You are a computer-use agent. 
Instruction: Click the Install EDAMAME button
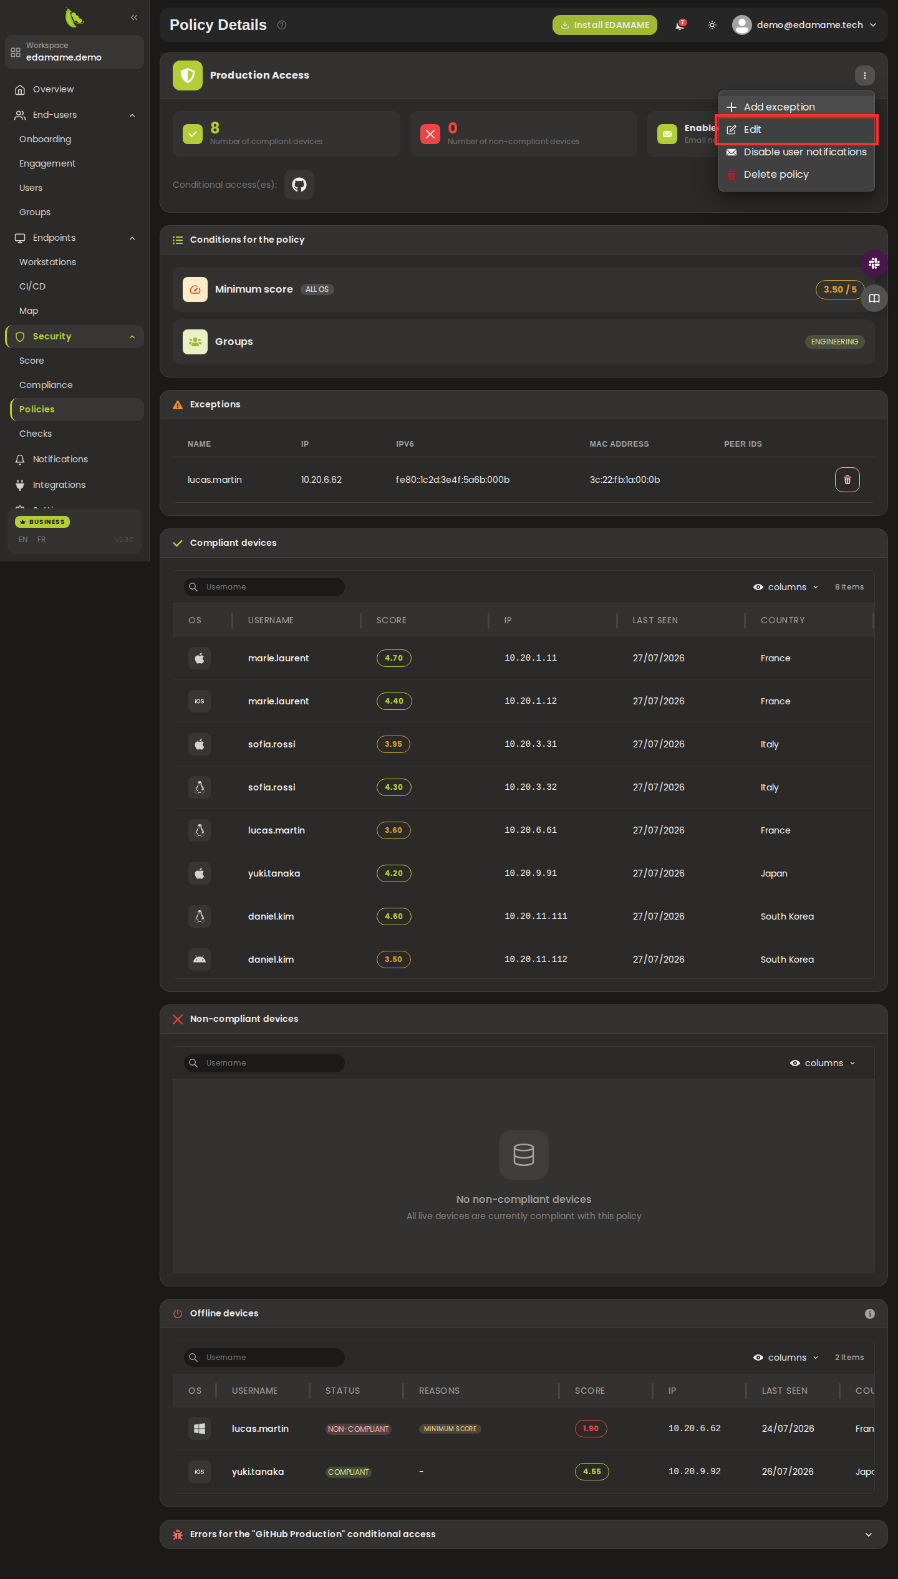(x=604, y=25)
